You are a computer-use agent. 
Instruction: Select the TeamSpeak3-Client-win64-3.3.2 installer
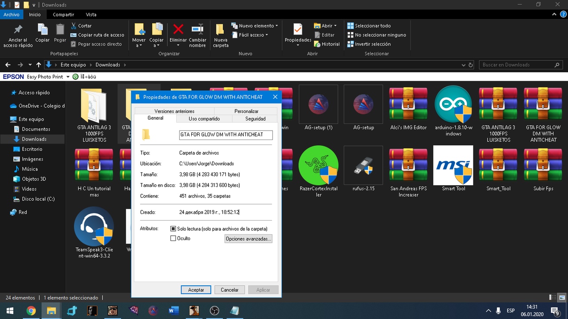coord(94,233)
